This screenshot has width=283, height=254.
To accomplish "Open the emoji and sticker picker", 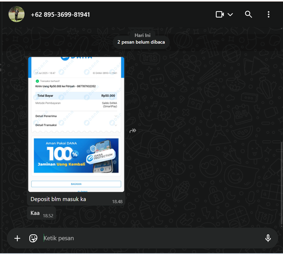I will pyautogui.click(x=33, y=238).
